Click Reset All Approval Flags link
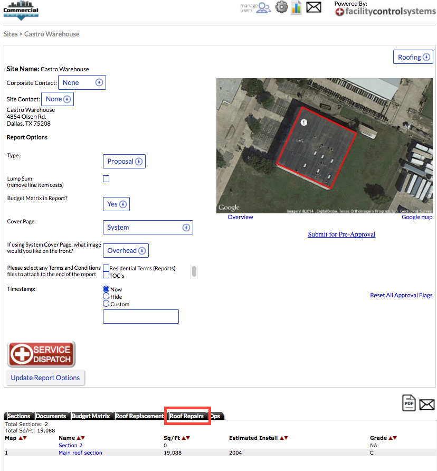The image size is (437, 471). click(x=401, y=295)
